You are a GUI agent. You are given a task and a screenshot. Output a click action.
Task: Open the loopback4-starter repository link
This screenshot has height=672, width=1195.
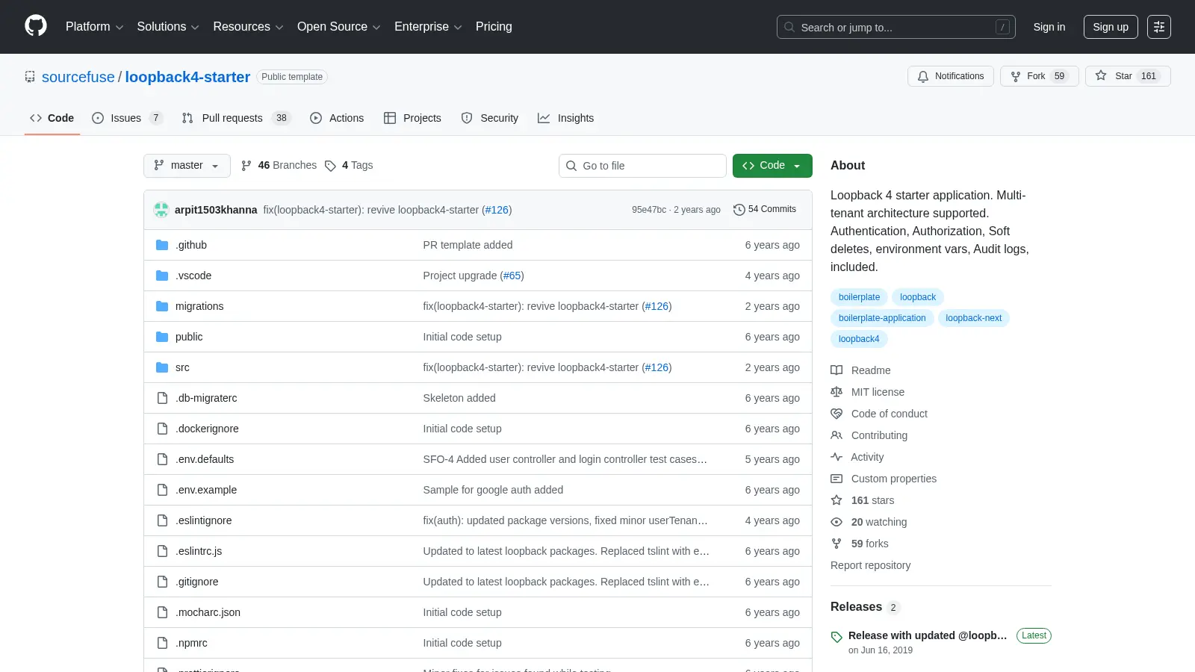tap(187, 77)
